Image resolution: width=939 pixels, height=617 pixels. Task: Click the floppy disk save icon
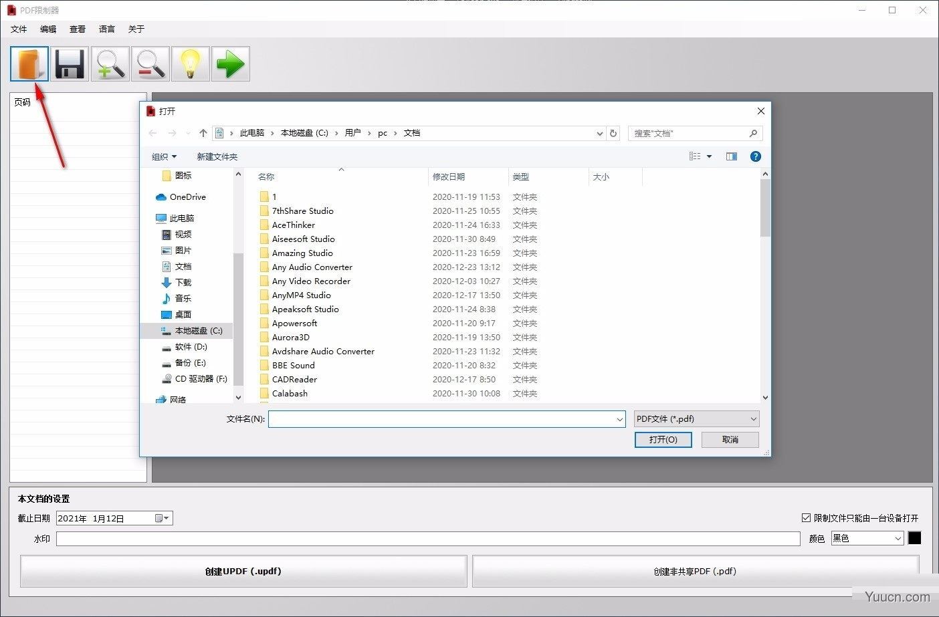[70, 64]
